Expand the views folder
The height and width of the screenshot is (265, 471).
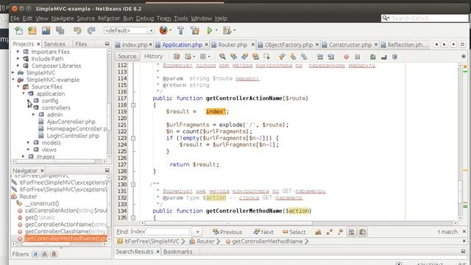pyautogui.click(x=28, y=149)
